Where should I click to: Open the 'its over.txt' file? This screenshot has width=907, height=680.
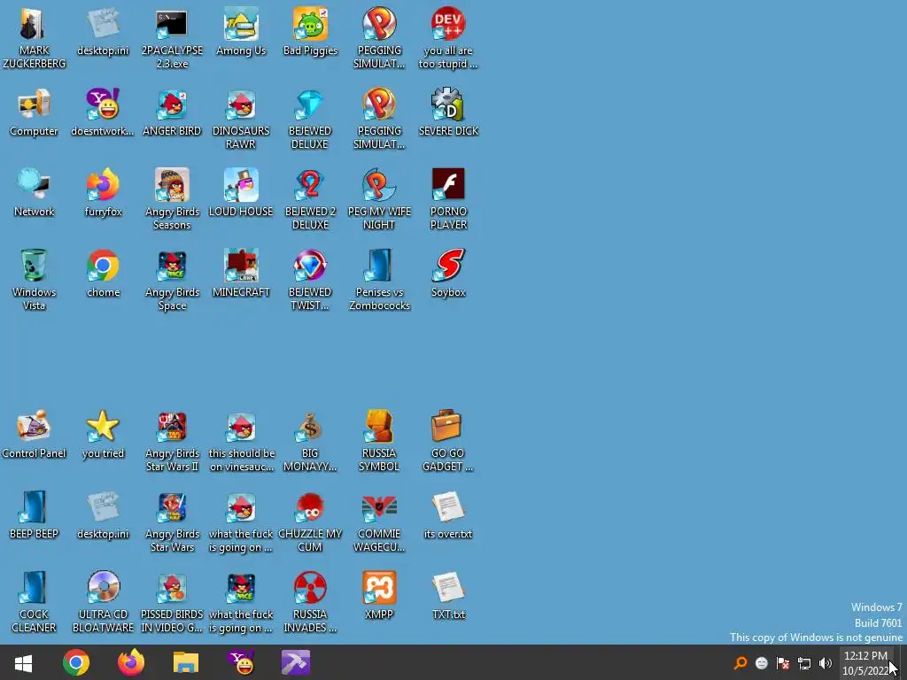[447, 507]
